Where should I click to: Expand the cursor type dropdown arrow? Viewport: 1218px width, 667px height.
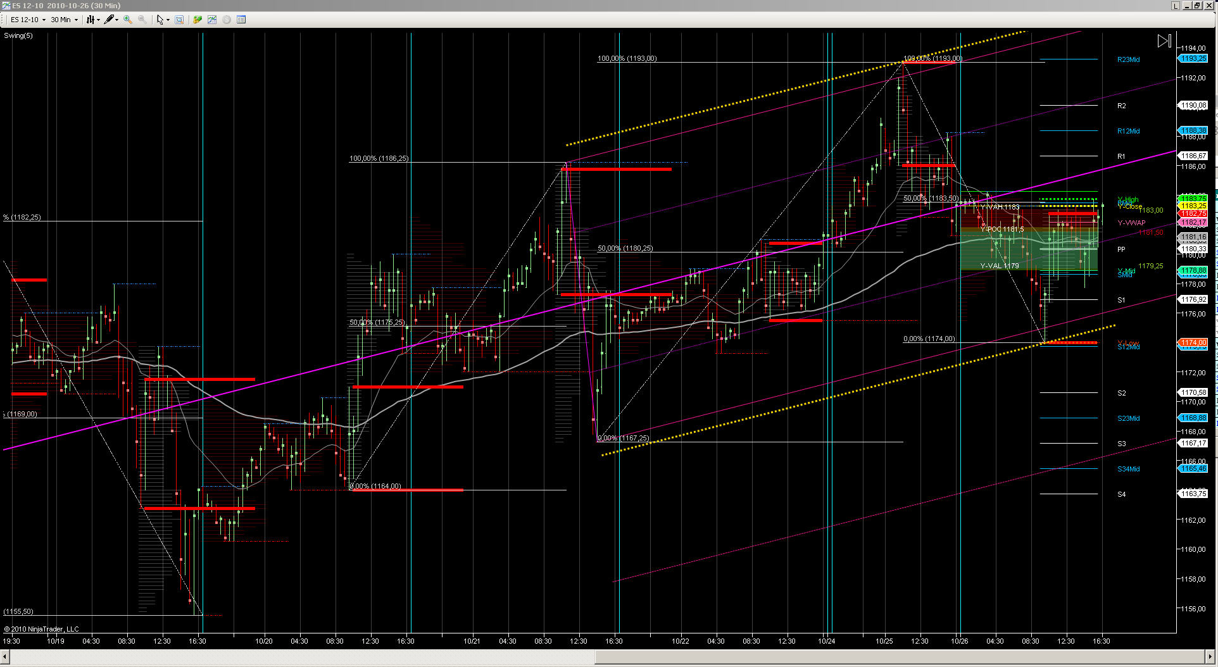click(168, 20)
